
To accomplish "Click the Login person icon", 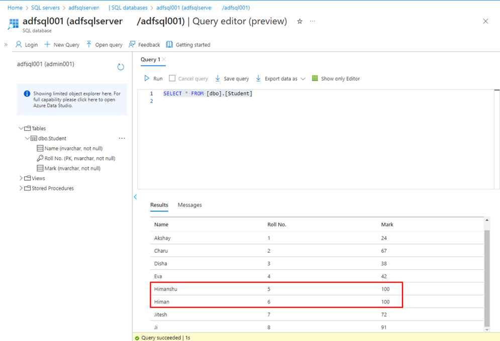I will click(x=19, y=45).
